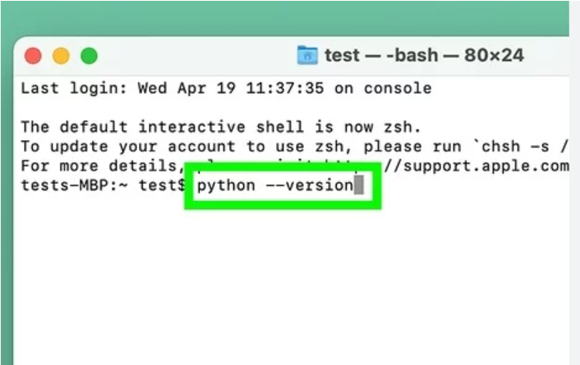Image resolution: width=580 pixels, height=365 pixels.
Task: Click the yellow minimize window button
Action: pos(61,56)
